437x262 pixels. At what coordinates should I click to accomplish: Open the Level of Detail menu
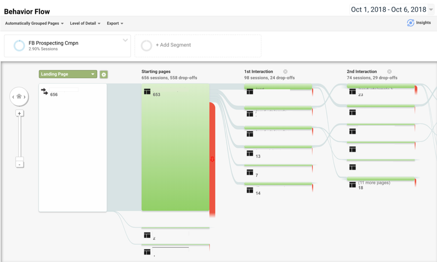tap(85, 23)
